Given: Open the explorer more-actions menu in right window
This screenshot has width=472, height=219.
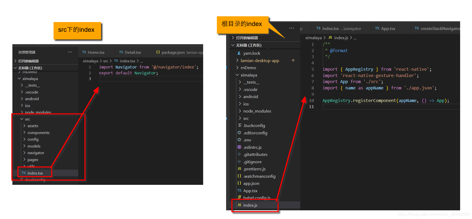Looking at the screenshot, I should click(x=291, y=28).
